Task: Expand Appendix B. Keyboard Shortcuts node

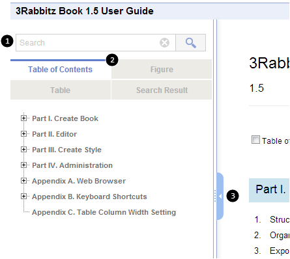Action: 23,197
